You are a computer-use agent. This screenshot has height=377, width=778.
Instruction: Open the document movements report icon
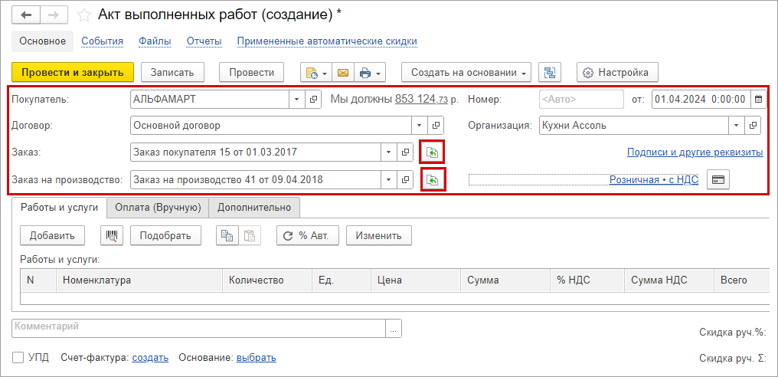coord(312,73)
